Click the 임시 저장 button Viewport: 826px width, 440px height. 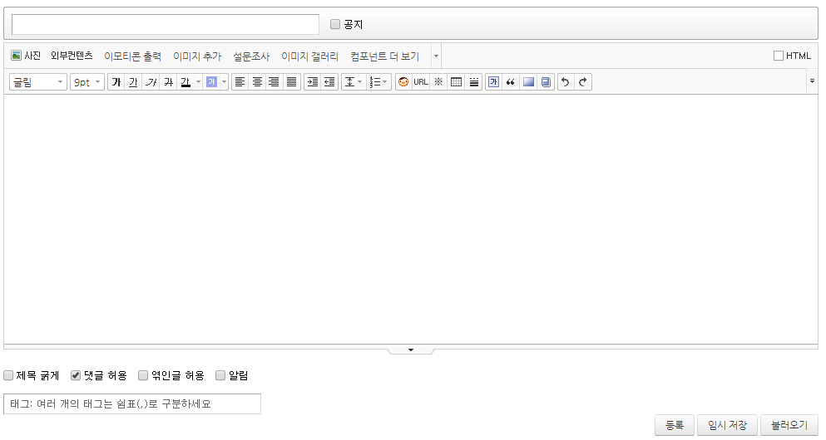coord(727,425)
